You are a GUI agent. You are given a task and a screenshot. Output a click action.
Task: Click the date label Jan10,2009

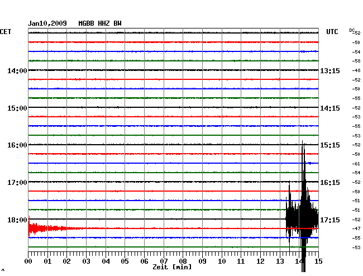pyautogui.click(x=47, y=23)
